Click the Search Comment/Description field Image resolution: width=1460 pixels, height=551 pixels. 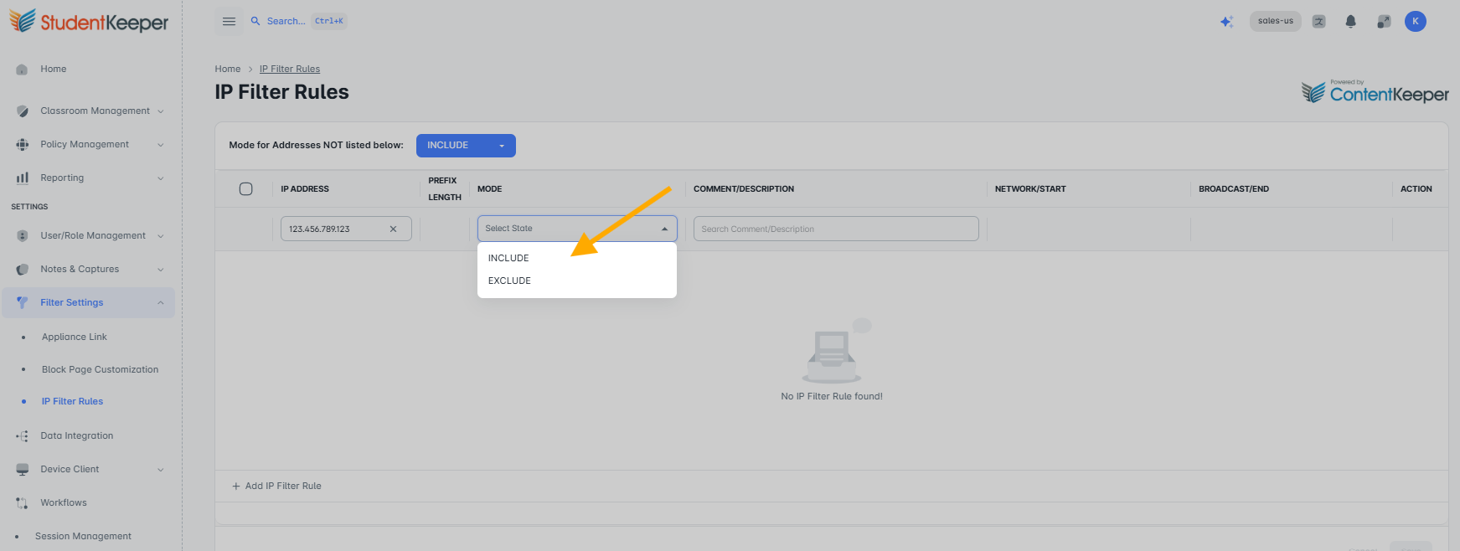[x=836, y=229]
